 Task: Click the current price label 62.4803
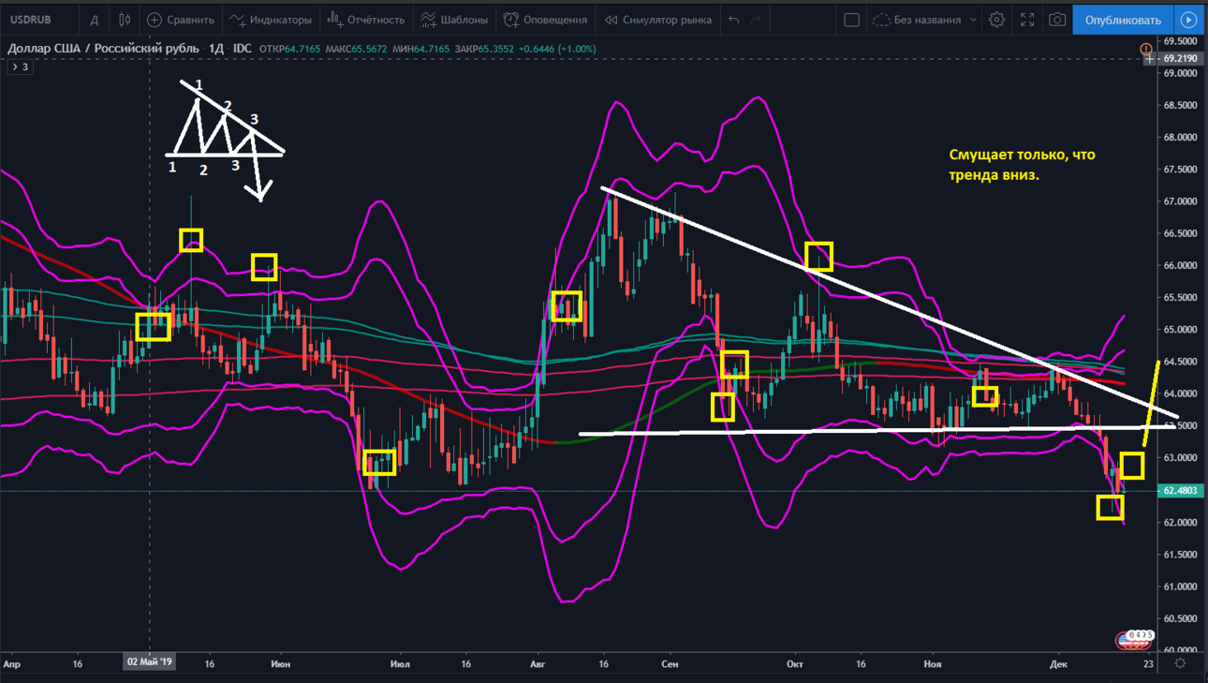pyautogui.click(x=1181, y=490)
